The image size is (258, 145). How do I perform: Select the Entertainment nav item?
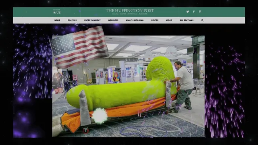coord(92,21)
